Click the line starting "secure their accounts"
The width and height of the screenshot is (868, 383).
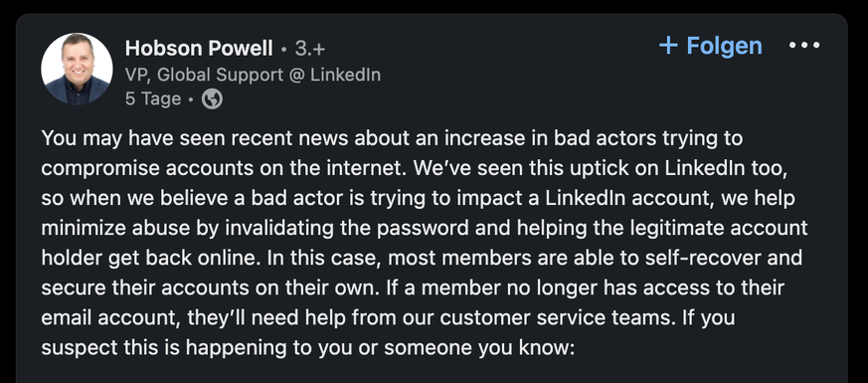pyautogui.click(x=413, y=287)
